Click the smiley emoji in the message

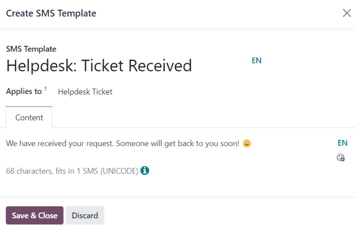tap(247, 143)
